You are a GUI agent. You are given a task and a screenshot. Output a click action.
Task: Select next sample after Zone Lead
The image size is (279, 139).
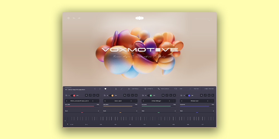[131, 101]
